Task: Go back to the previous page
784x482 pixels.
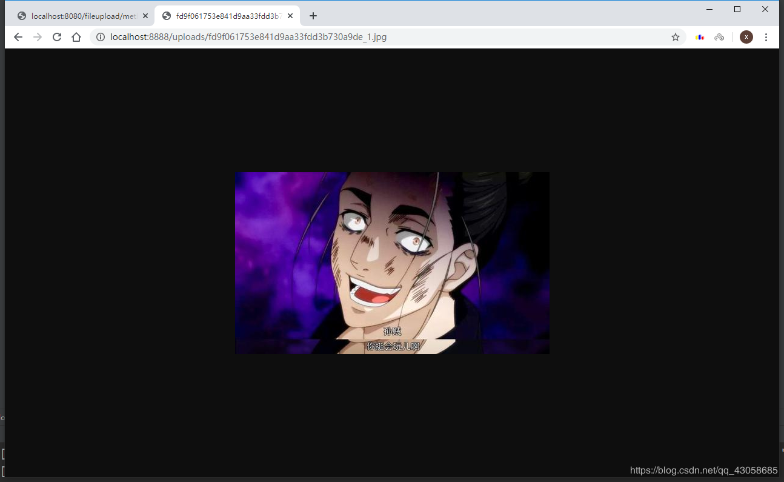Action: pyautogui.click(x=18, y=37)
